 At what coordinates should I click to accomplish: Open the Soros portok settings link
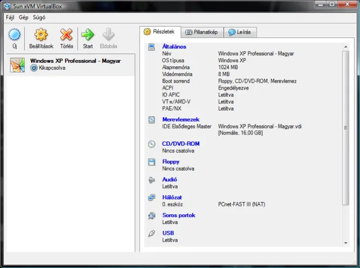point(179,215)
